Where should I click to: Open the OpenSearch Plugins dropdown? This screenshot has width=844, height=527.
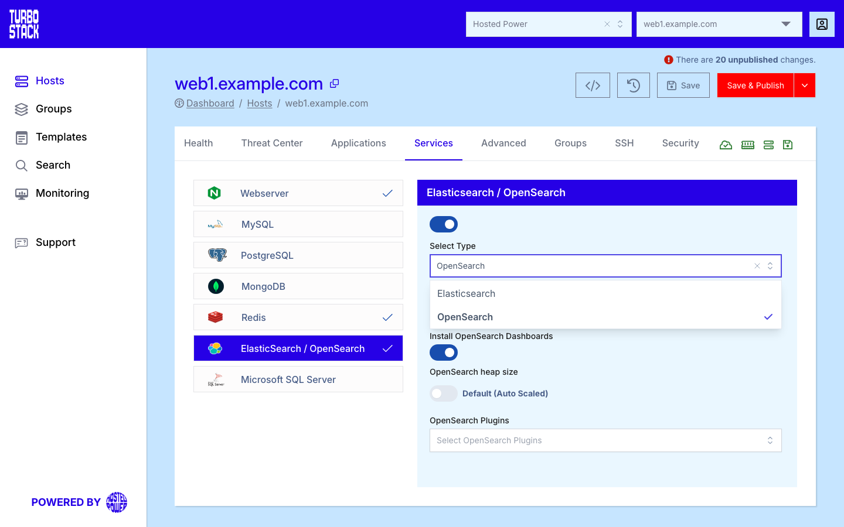(605, 440)
